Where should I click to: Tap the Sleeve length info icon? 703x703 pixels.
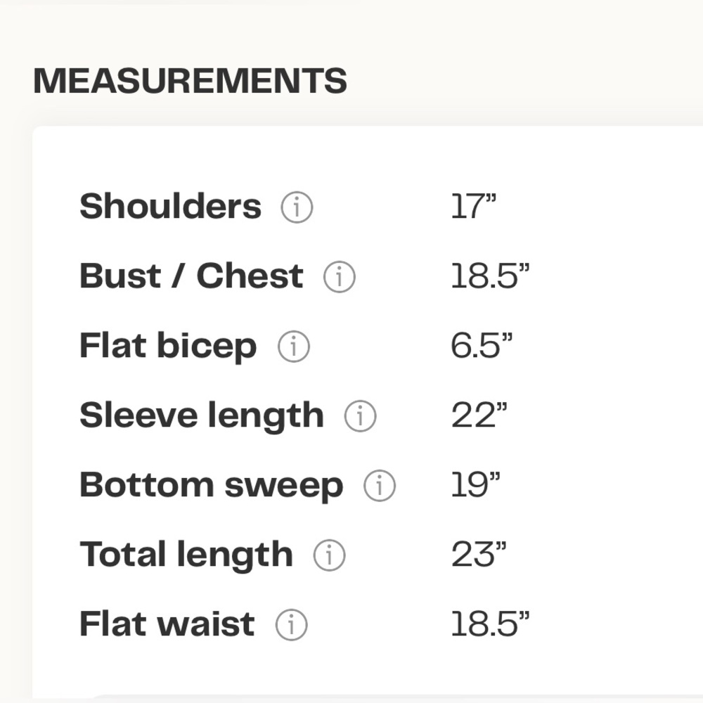click(x=360, y=417)
